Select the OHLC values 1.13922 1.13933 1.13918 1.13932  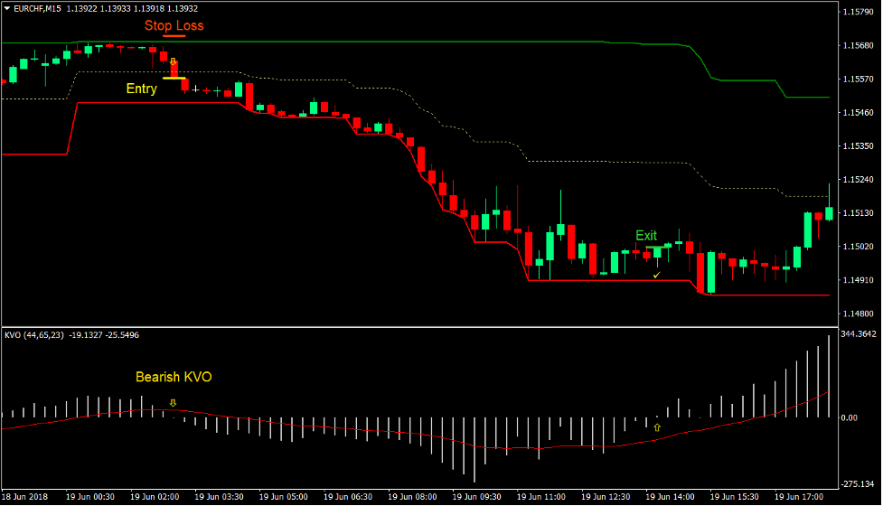(x=132, y=8)
